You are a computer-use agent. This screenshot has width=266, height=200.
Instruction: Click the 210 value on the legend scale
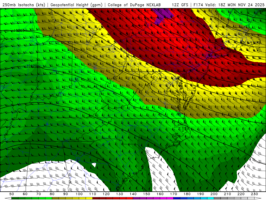227,194
